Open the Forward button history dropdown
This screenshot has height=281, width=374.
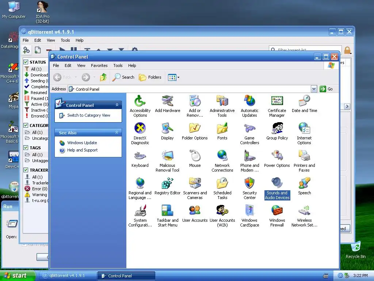pos(94,77)
